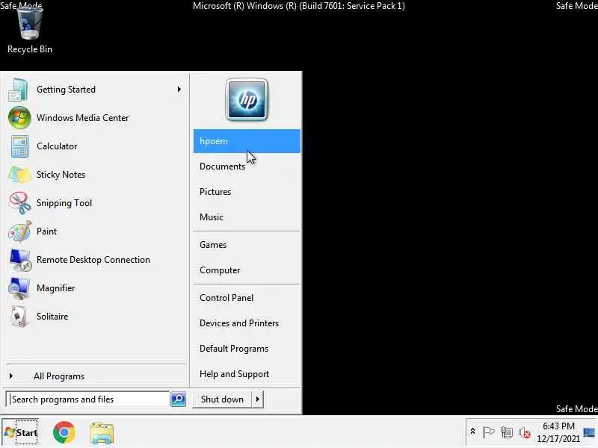
Task: Select the Remote Desktop Connection label
Action: 93,260
